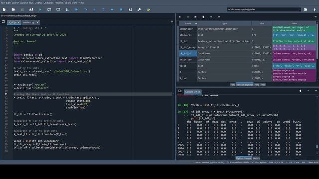
Task: Step into function in debugger
Action: tap(94, 9)
